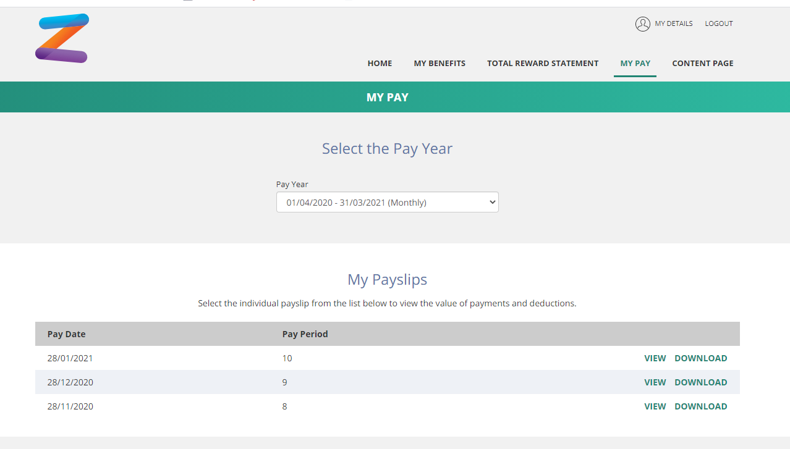Download the payslip for period 8
The width and height of the screenshot is (790, 449).
[x=700, y=406]
